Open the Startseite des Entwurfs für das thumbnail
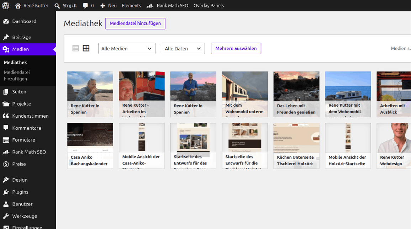411x229 pixels. [x=193, y=146]
